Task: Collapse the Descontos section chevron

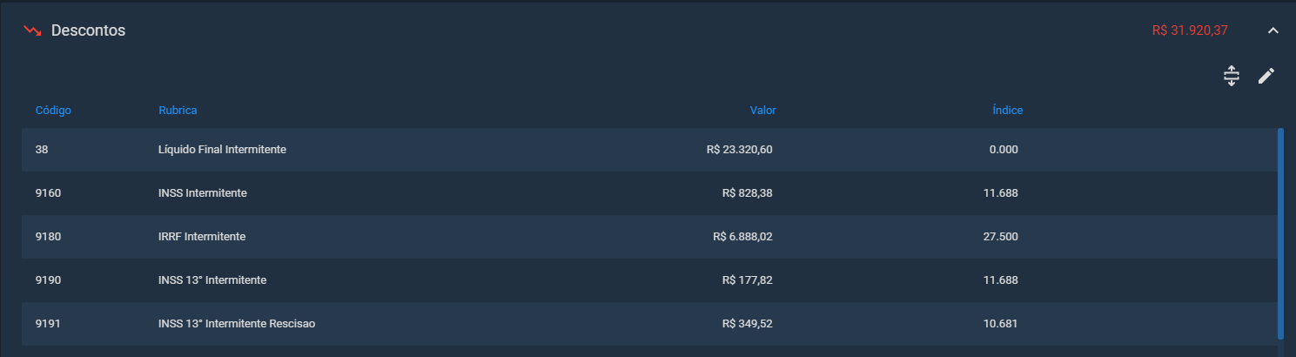Action: tap(1272, 30)
